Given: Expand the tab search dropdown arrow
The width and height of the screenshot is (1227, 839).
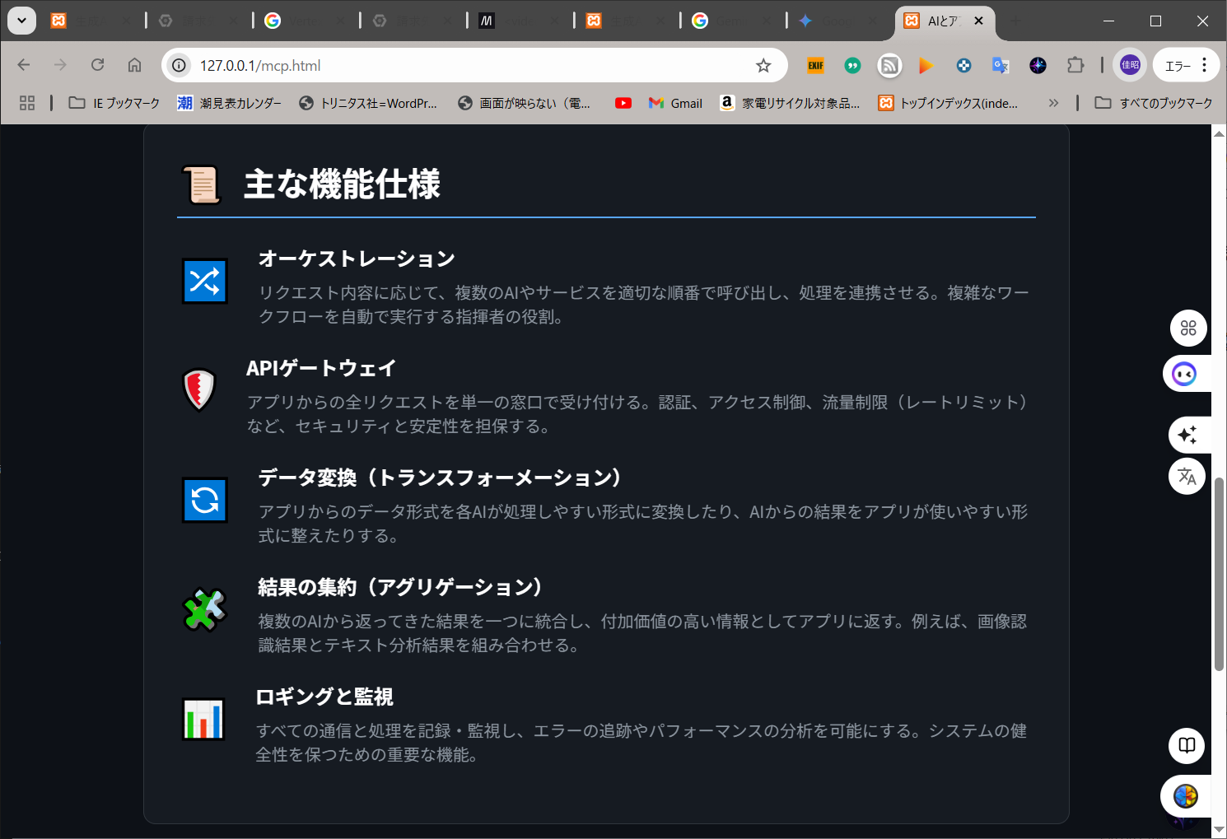Looking at the screenshot, I should [x=21, y=21].
